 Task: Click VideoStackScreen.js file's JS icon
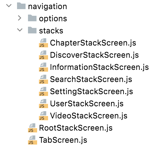coord(43,115)
